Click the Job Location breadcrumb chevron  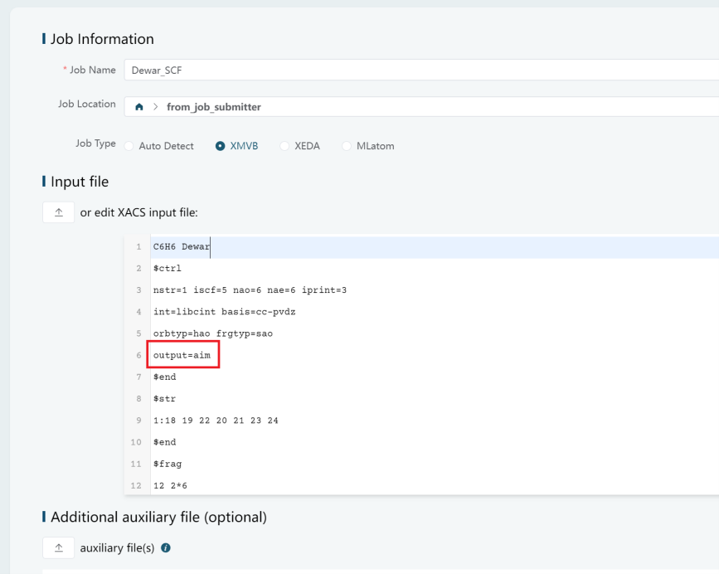(x=155, y=107)
